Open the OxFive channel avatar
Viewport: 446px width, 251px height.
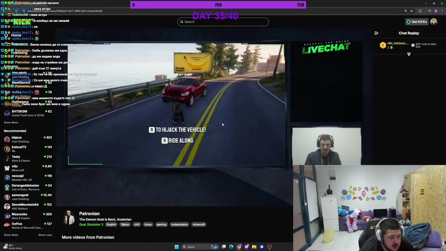pyautogui.click(x=7, y=226)
